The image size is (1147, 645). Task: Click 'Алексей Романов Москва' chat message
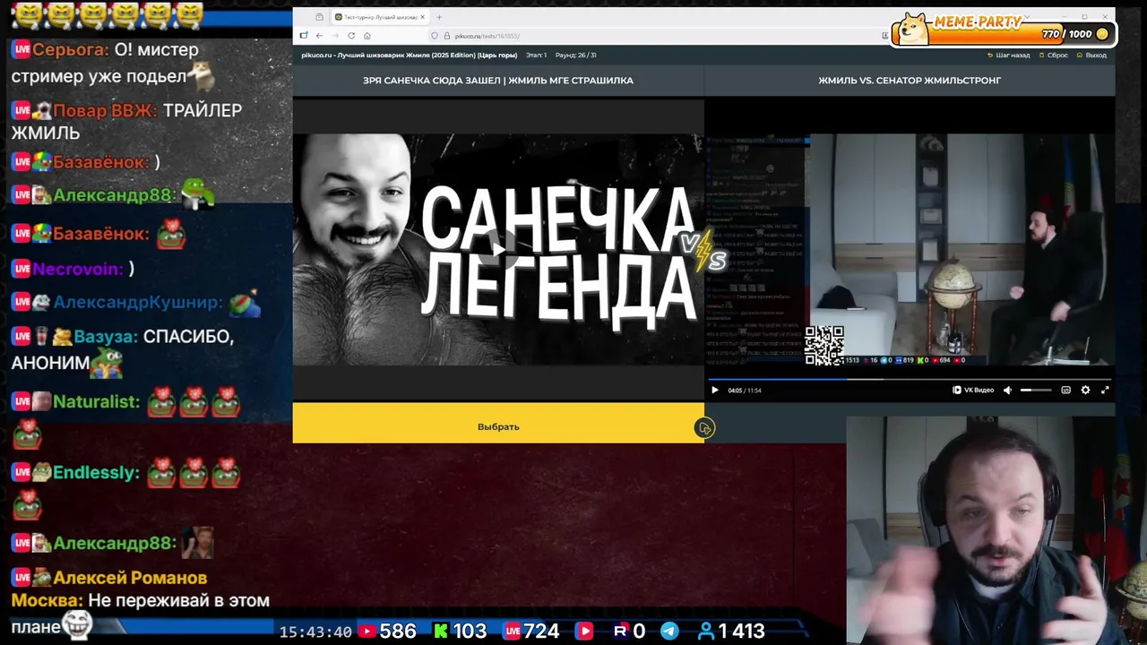click(x=140, y=603)
